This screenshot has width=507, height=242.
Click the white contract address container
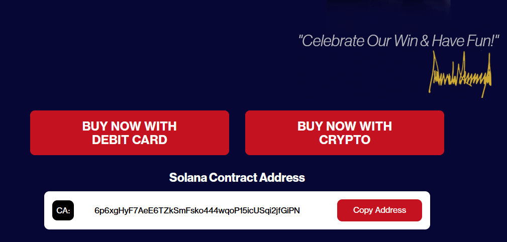237,210
